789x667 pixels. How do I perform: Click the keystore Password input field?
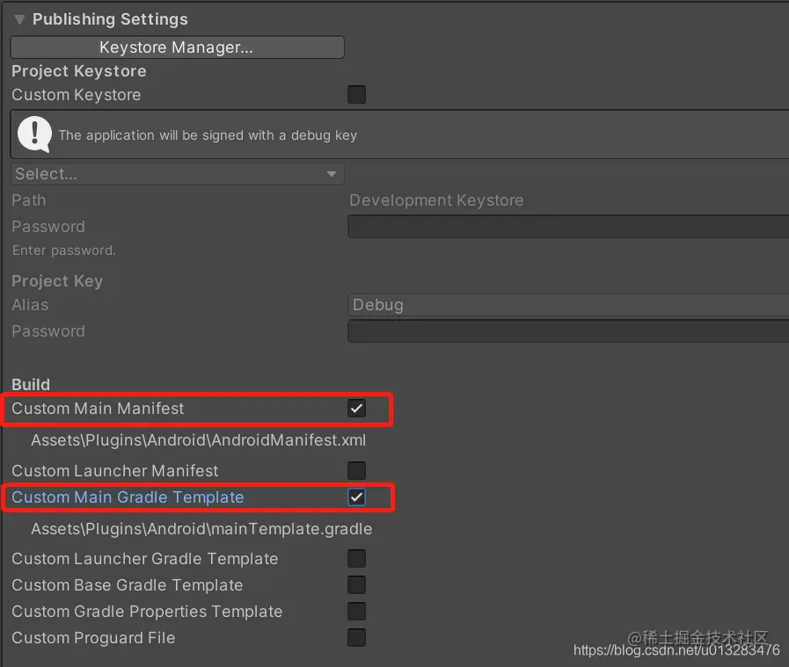(568, 227)
